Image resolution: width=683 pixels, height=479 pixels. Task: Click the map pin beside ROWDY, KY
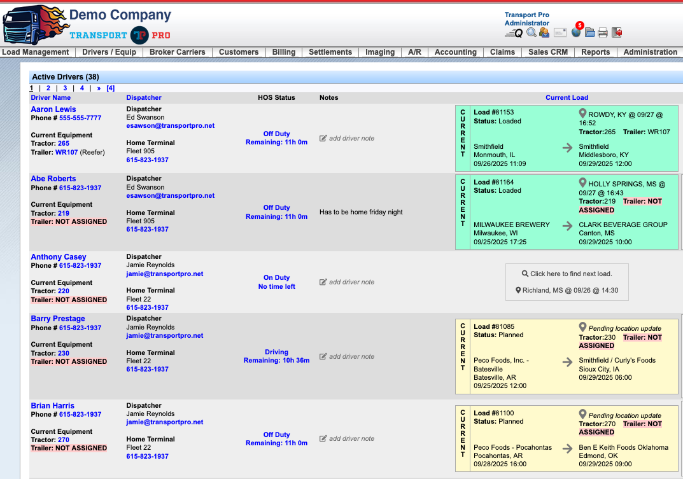click(x=582, y=114)
